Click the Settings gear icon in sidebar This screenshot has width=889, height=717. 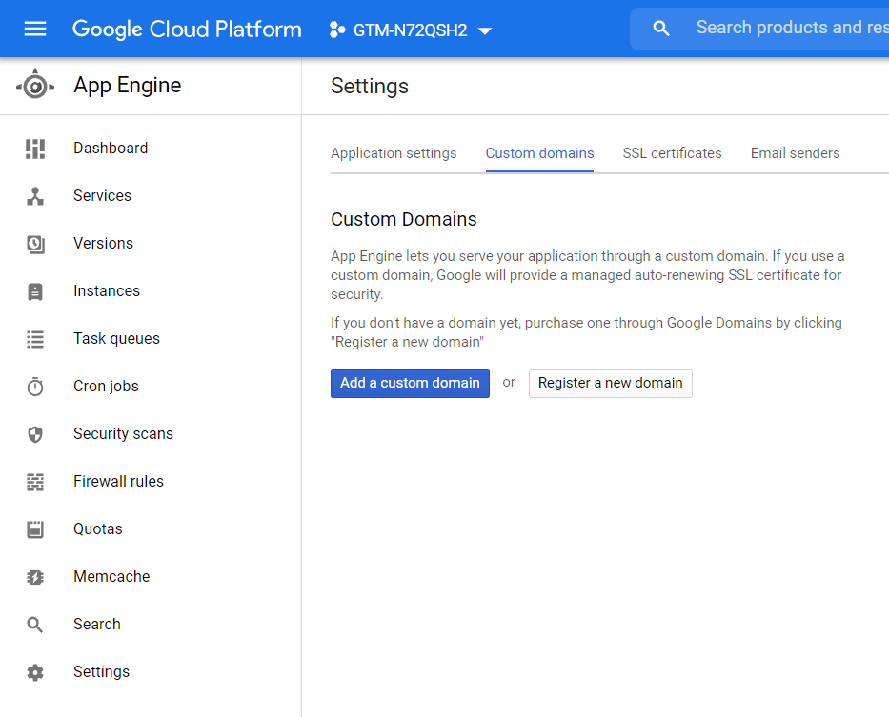[35, 672]
